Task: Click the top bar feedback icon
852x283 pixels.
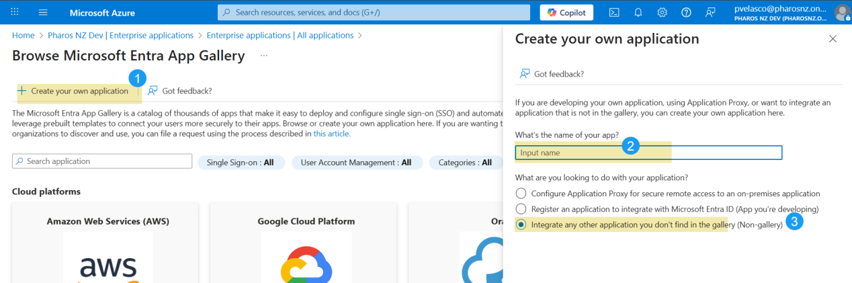Action: (710, 12)
